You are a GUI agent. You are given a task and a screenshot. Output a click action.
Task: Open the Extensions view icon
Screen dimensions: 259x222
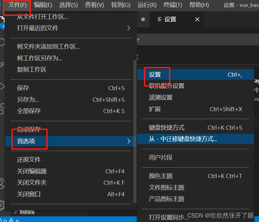3,108
